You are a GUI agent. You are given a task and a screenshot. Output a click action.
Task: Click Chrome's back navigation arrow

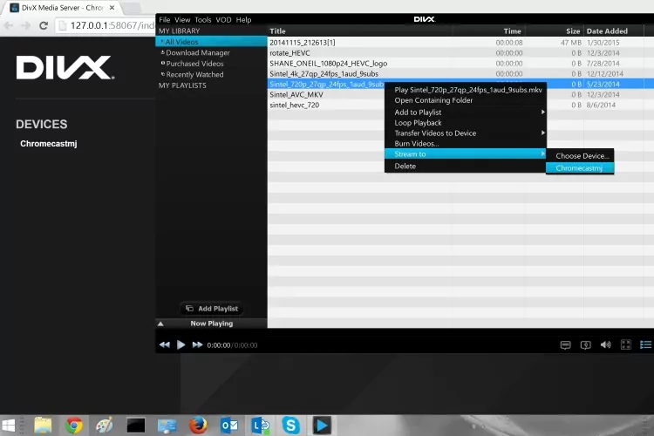9,25
